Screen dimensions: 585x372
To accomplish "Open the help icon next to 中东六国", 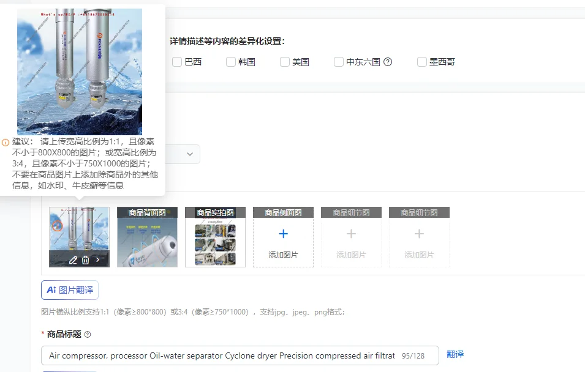I will pyautogui.click(x=388, y=62).
